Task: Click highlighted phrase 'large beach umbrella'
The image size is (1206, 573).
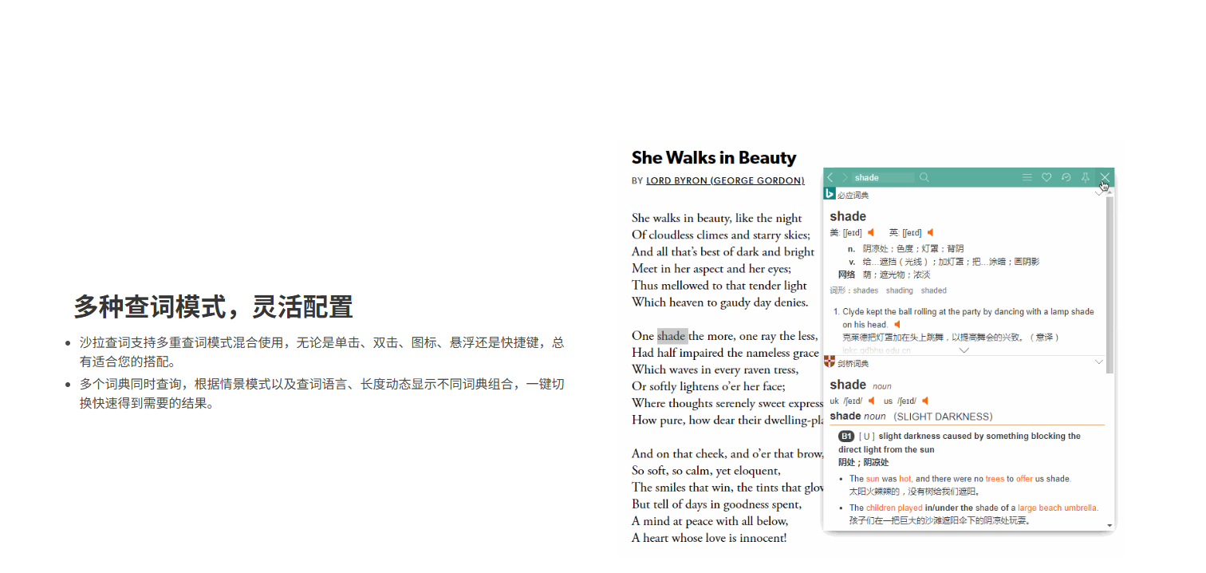Action: point(1058,508)
